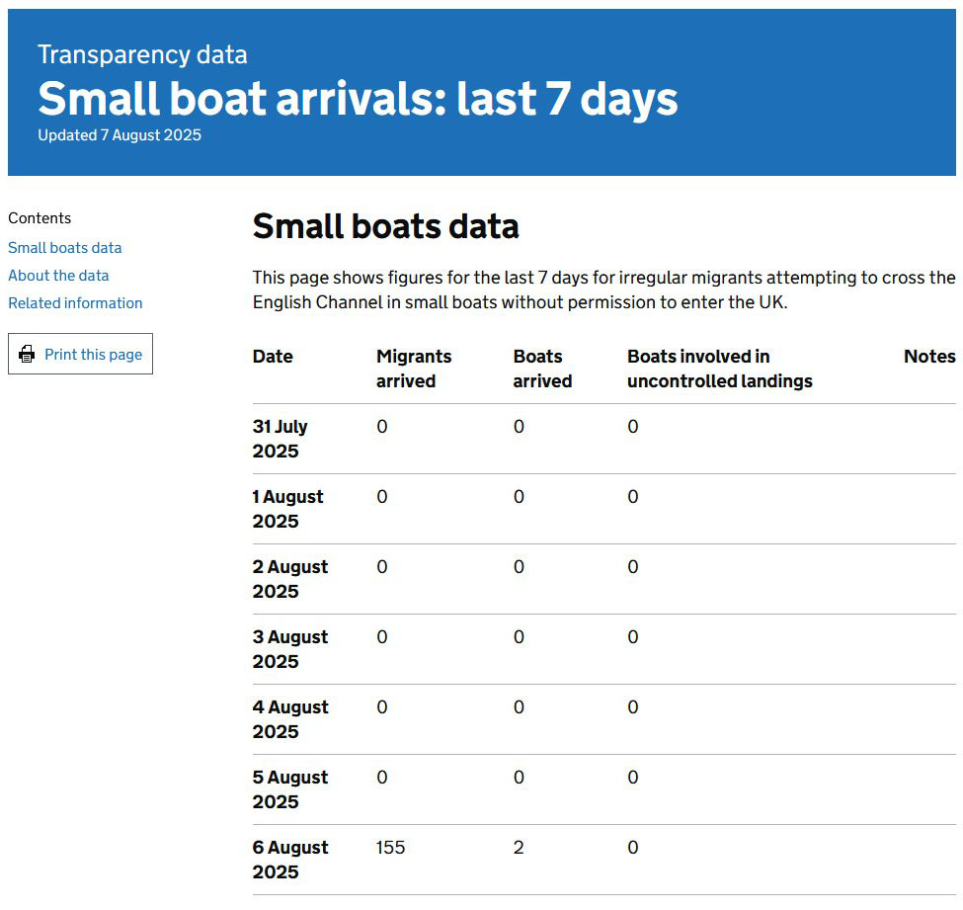Go to 'Related information' link
The image size is (963, 910).
tap(75, 303)
